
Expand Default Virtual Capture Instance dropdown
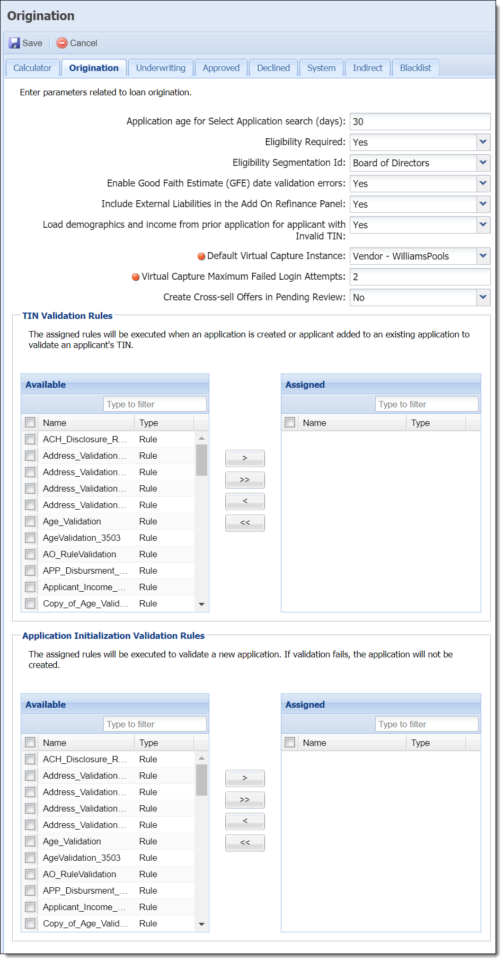[x=483, y=256]
